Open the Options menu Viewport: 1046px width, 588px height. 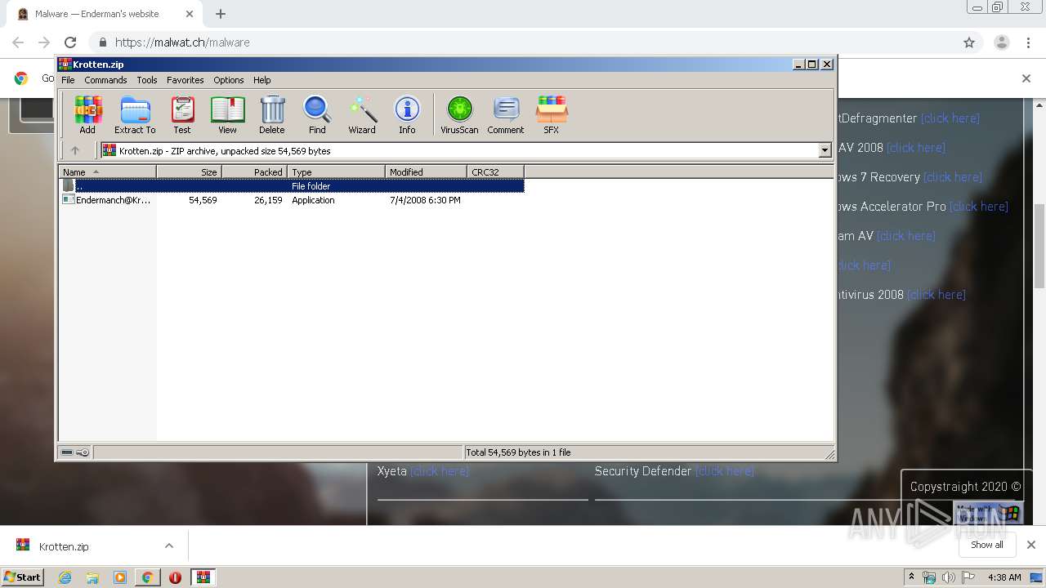click(229, 80)
